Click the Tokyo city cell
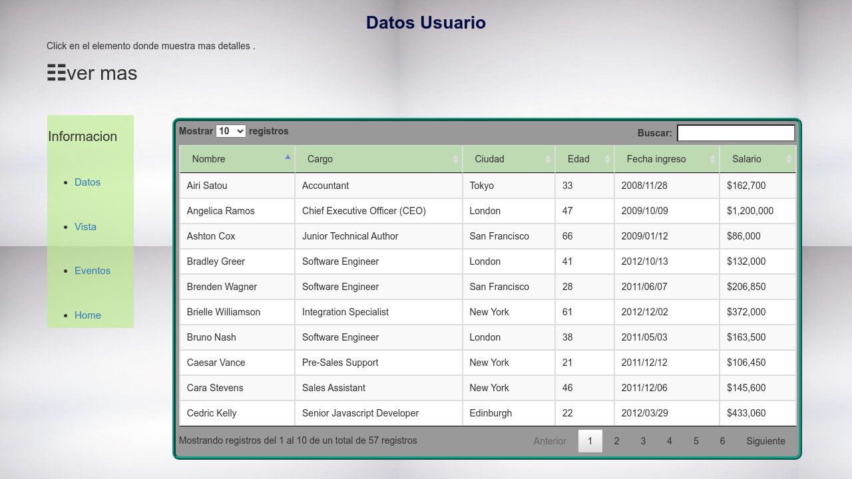This screenshot has width=852, height=479. [509, 186]
